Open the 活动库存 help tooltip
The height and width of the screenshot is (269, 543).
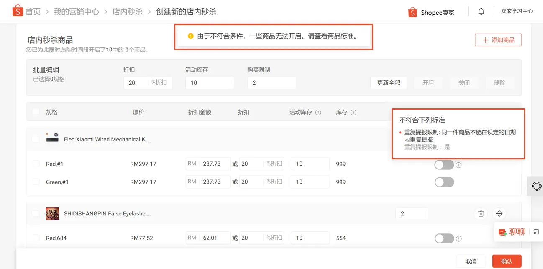click(x=318, y=112)
